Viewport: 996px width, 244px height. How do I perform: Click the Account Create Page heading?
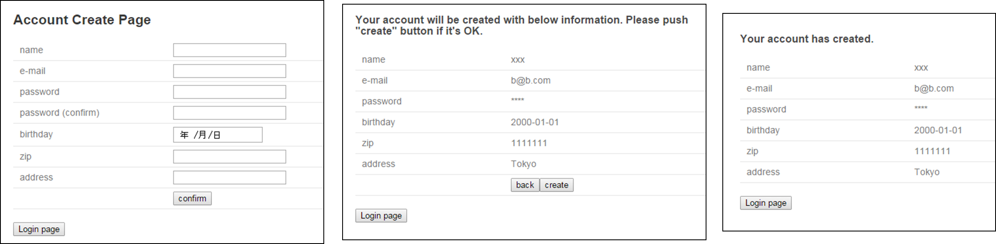82,20
